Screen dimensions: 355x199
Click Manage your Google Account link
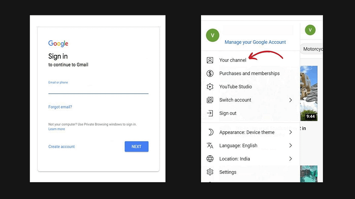click(x=255, y=42)
